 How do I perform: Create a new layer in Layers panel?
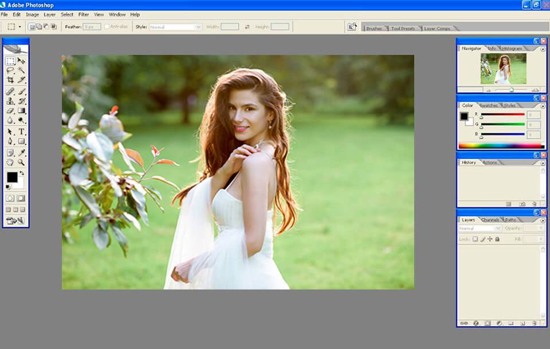pos(523,323)
